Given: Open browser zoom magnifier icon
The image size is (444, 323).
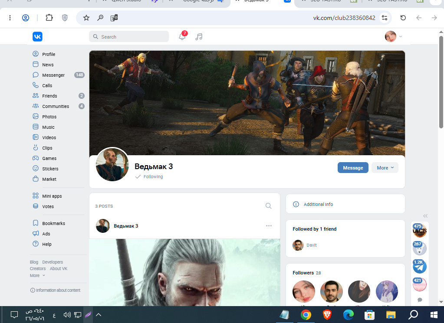Looking at the screenshot, I should click(x=100, y=18).
